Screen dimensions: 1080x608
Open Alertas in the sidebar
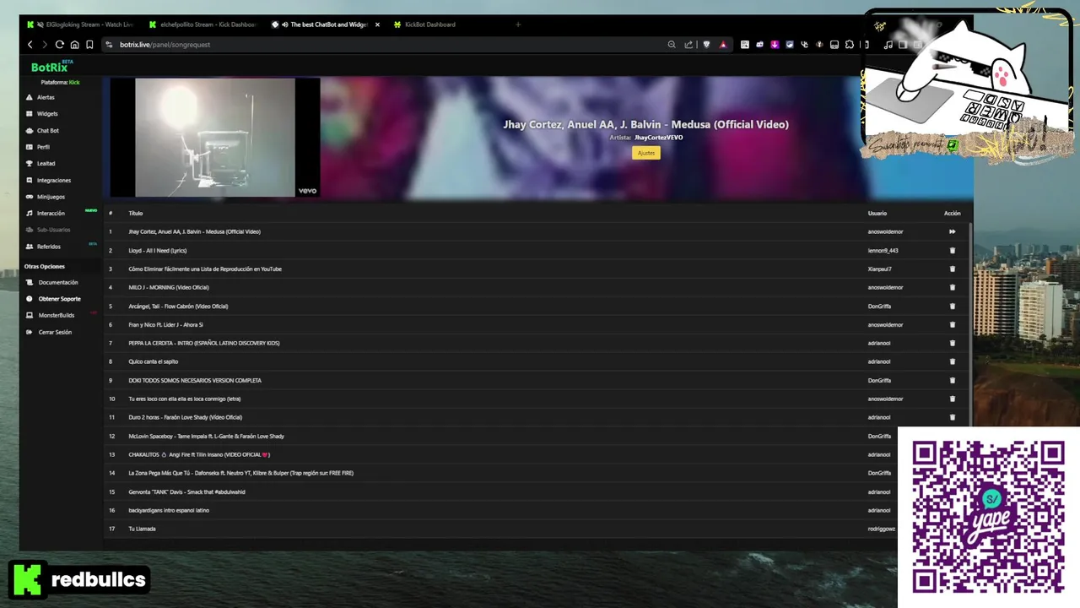[x=46, y=97]
